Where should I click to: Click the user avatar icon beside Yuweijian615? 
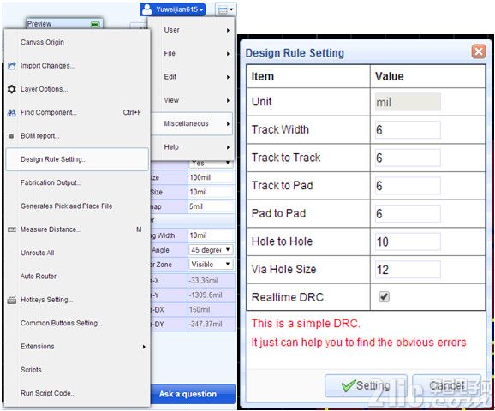pyautogui.click(x=146, y=9)
